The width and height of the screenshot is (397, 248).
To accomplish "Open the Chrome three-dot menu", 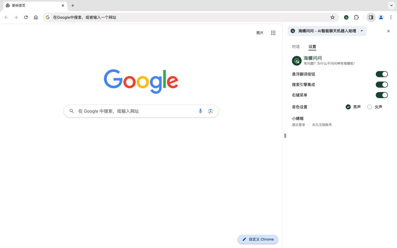I will pos(391,17).
